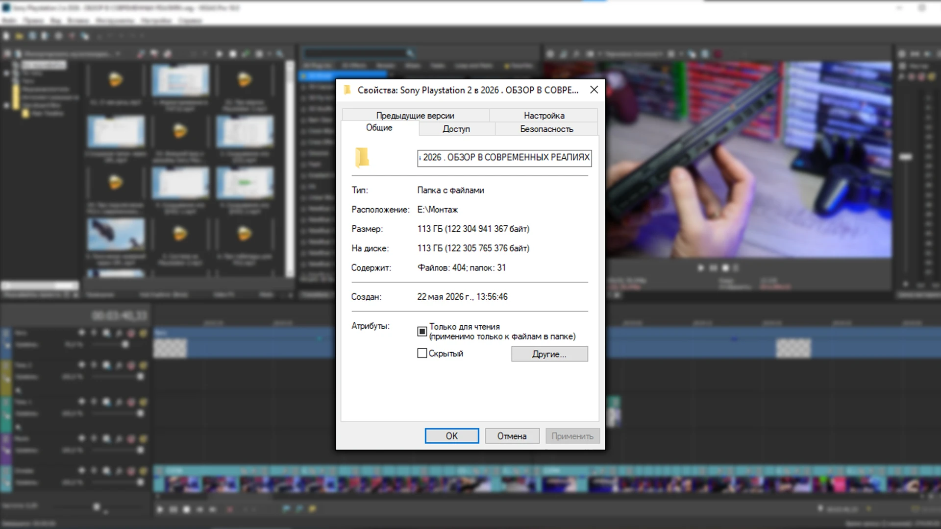Mute the olive-yellow track
The width and height of the screenshot is (941, 529).
[x=131, y=365]
